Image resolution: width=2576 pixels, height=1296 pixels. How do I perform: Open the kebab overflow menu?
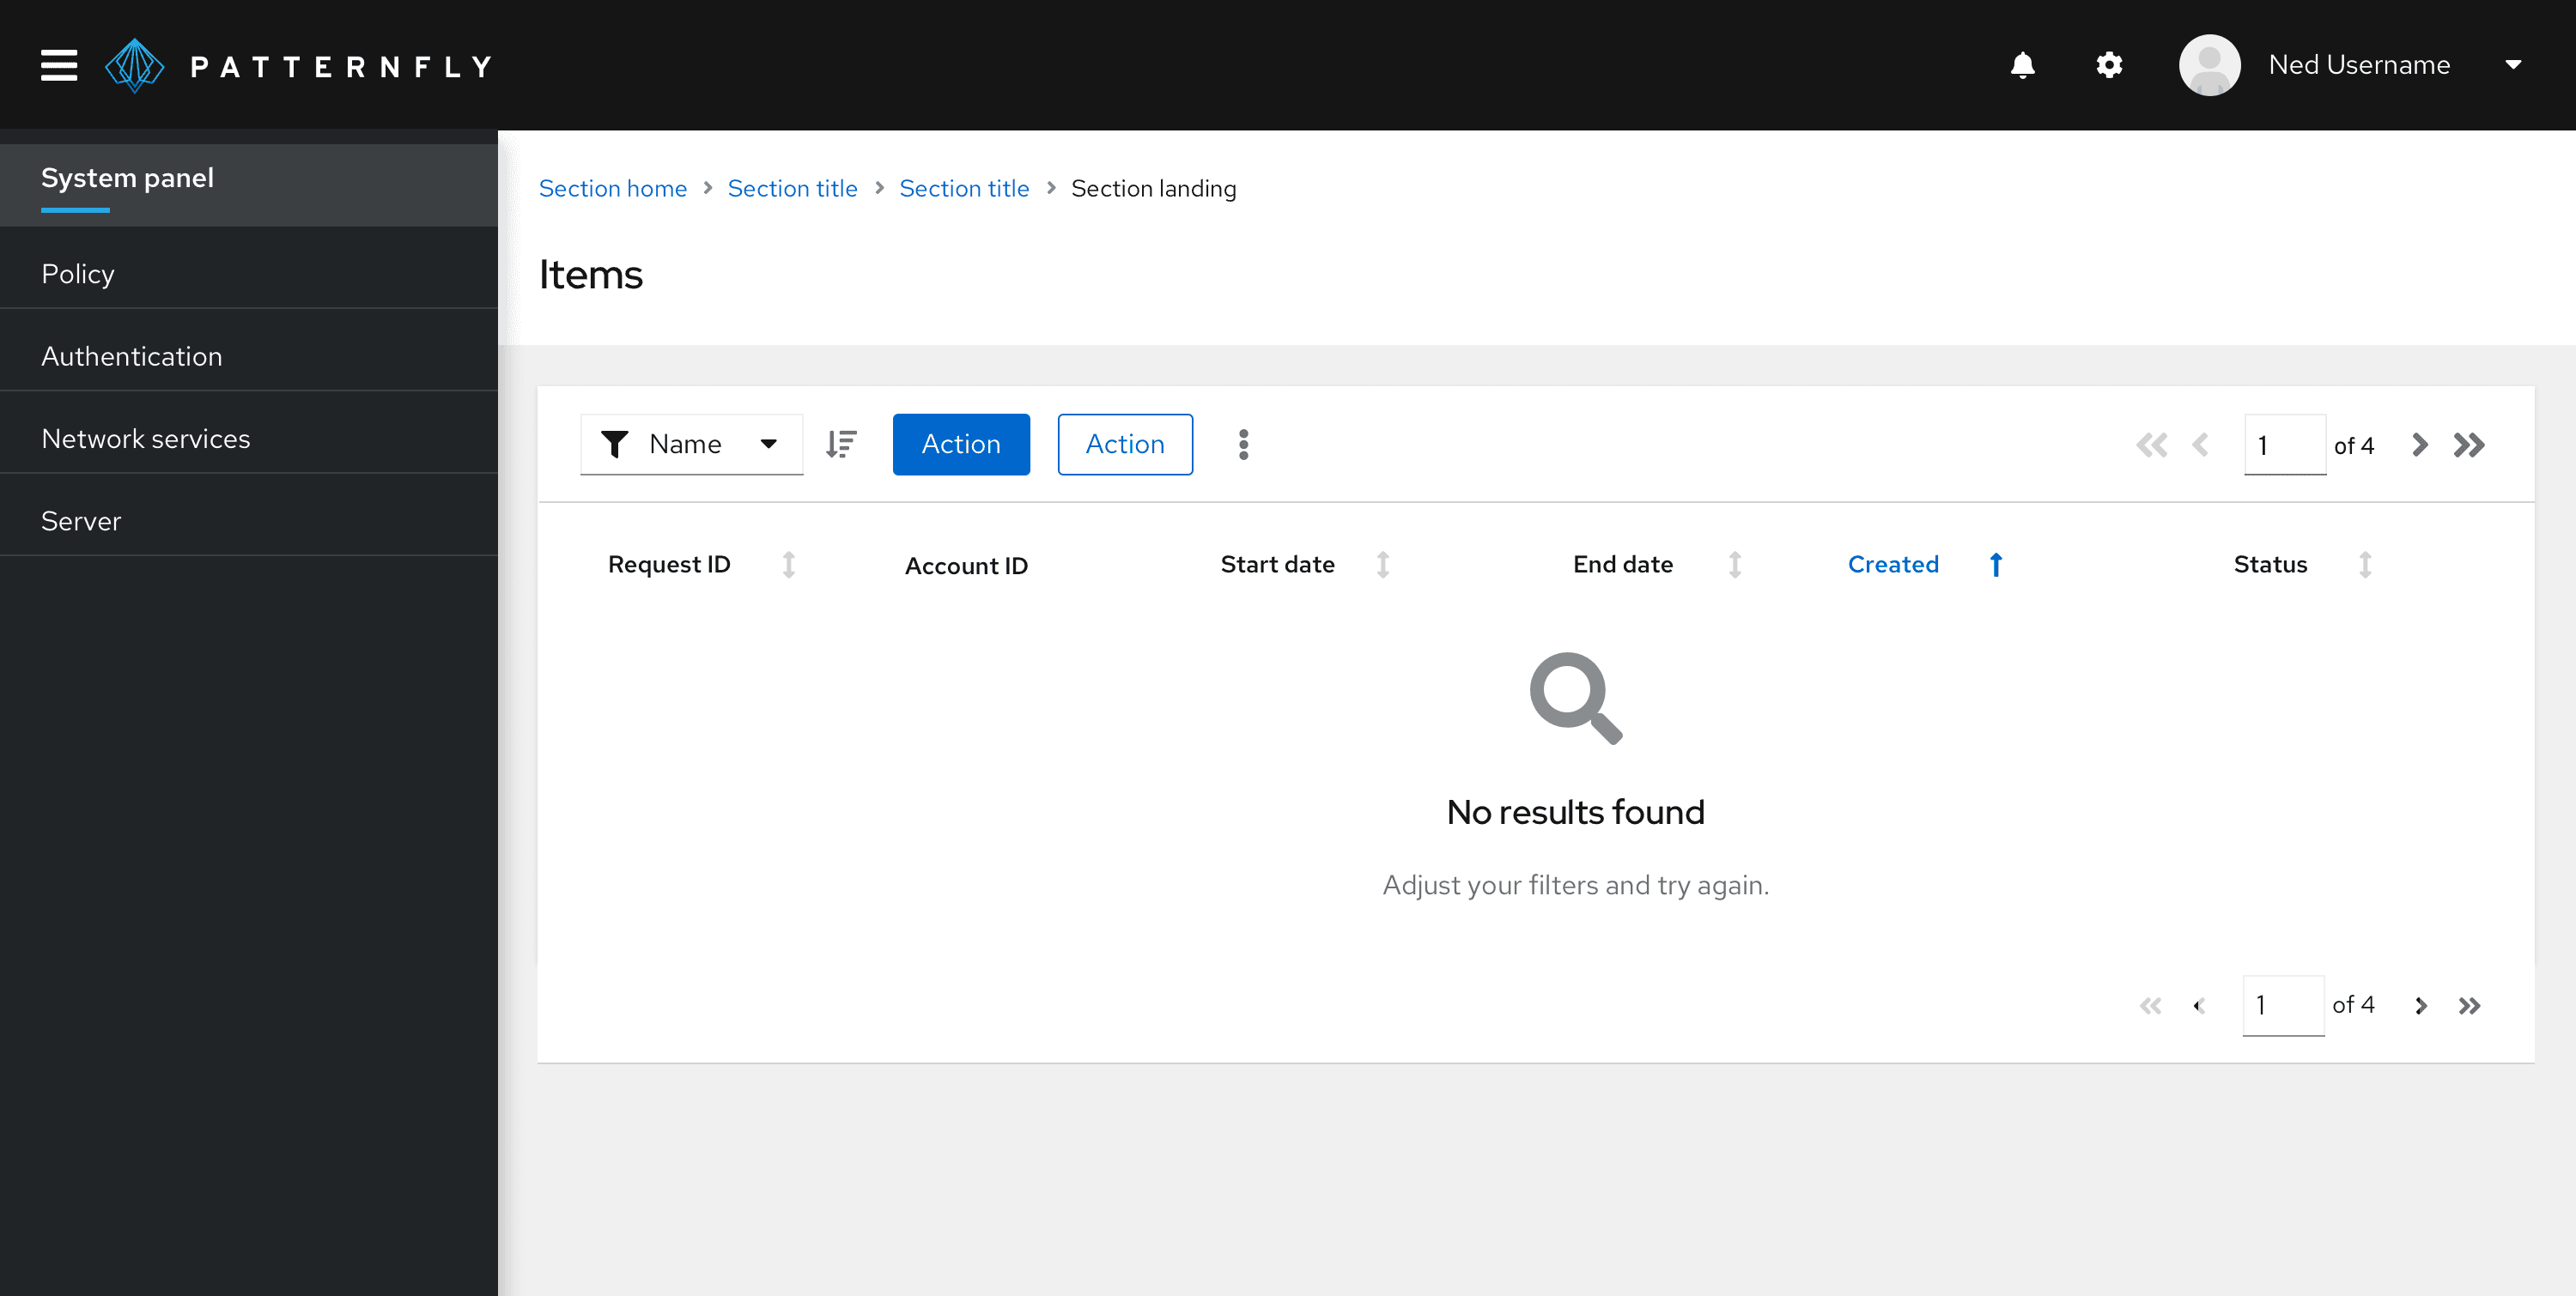[1243, 445]
